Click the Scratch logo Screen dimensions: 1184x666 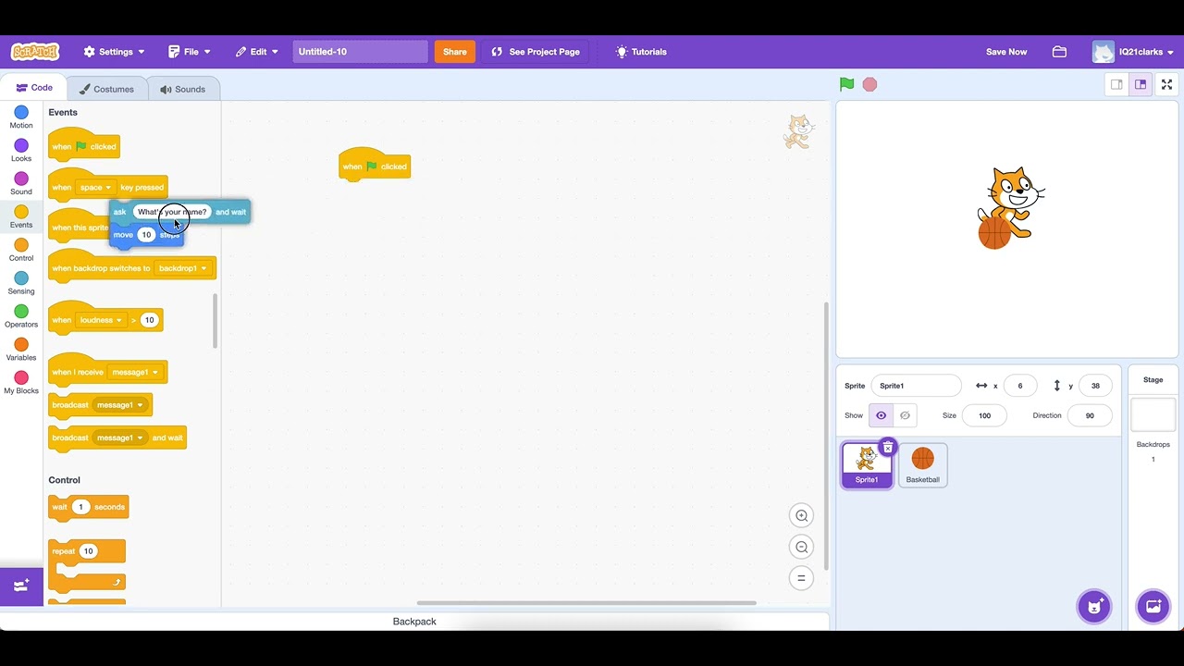35,52
